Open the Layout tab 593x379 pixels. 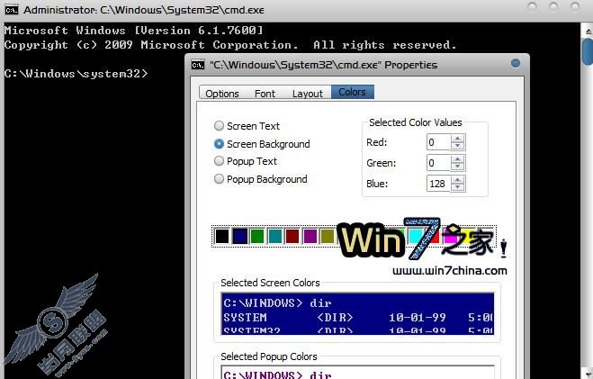308,94
